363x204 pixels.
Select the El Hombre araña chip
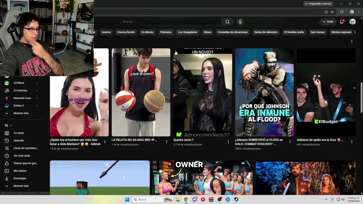(x=294, y=32)
